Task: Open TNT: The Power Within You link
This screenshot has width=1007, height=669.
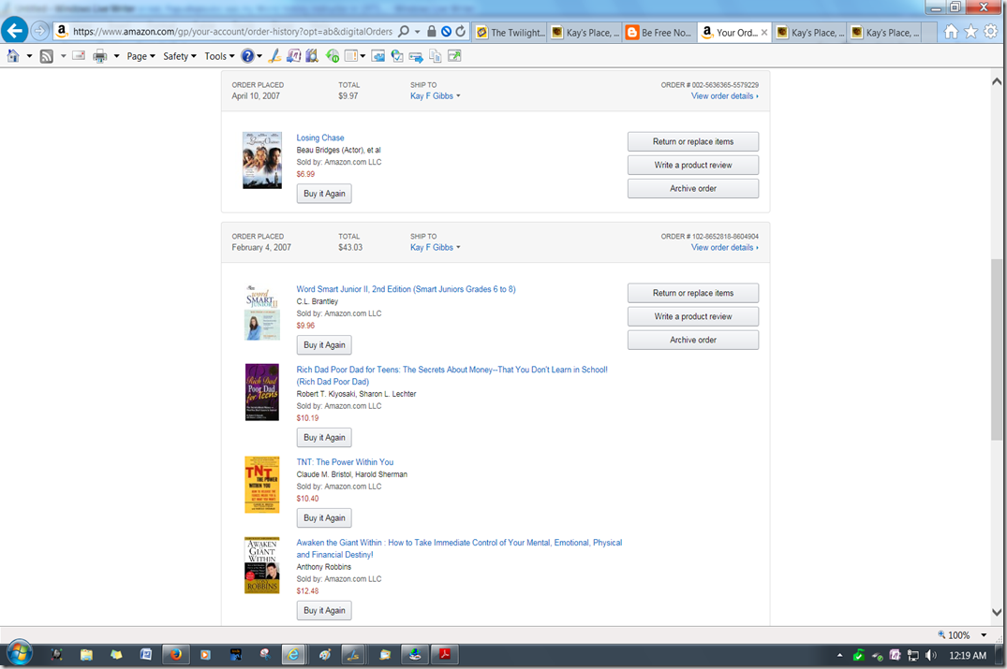Action: point(345,462)
